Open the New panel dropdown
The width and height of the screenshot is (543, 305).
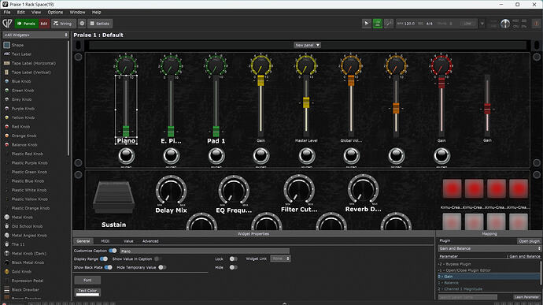pos(307,45)
